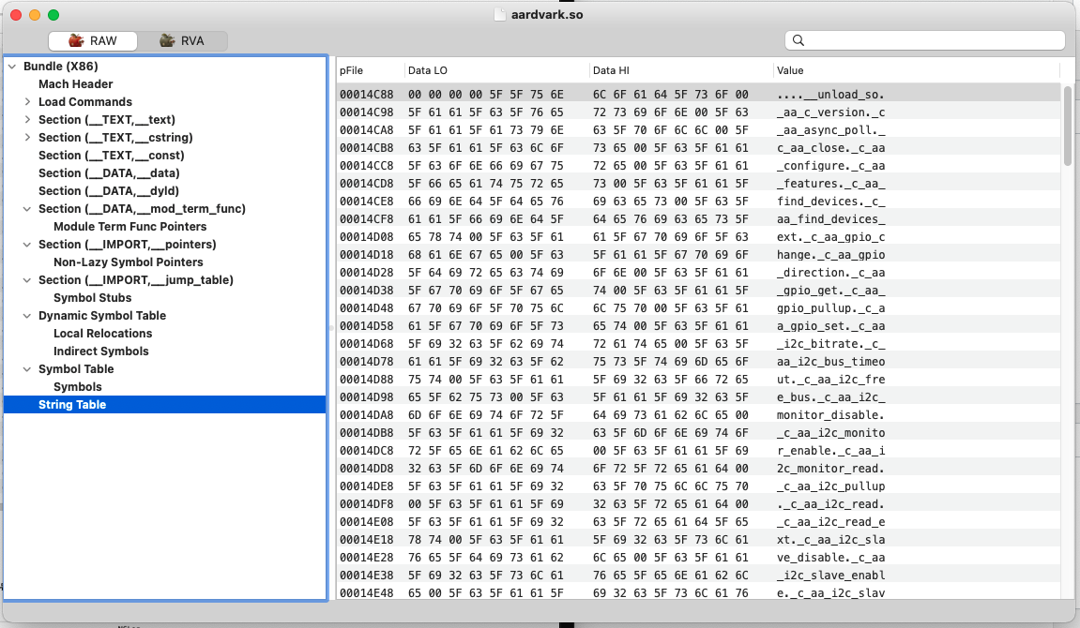The height and width of the screenshot is (628, 1080).
Task: Click the Data HI column header
Action: pyautogui.click(x=681, y=70)
